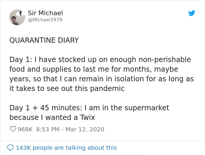Click the @Michael1979 handle

[45, 20]
